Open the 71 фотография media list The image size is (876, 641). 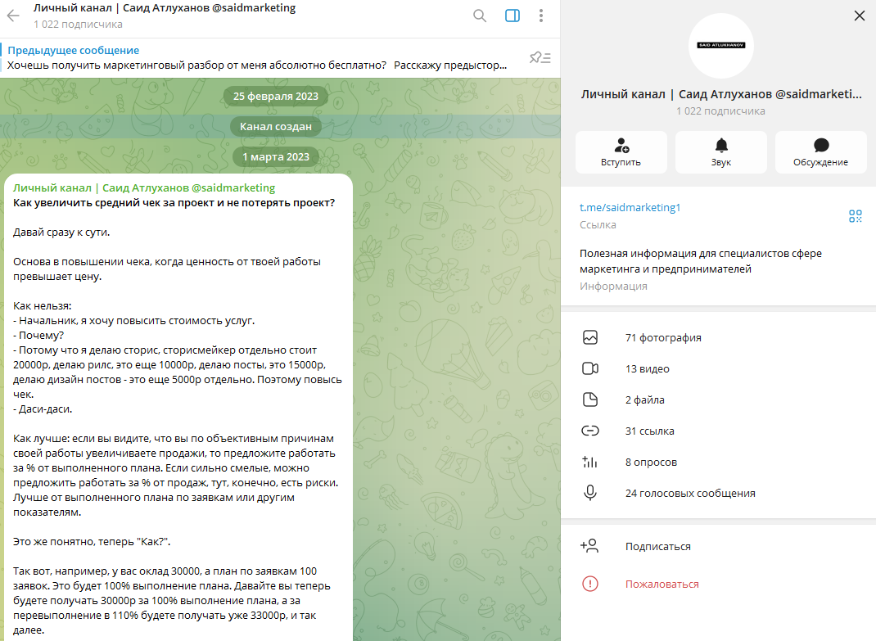tap(719, 337)
